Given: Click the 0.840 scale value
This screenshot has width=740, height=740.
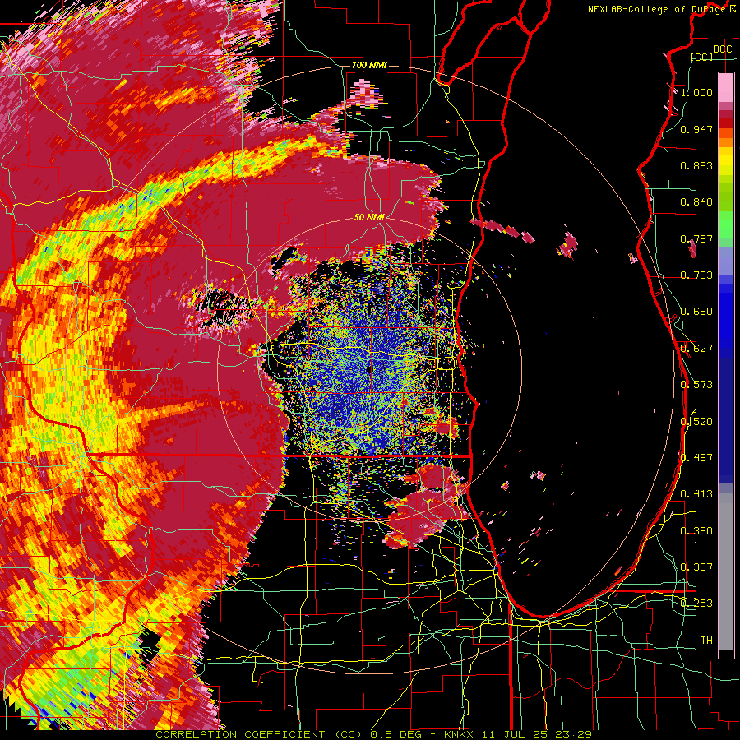Looking at the screenshot, I should point(696,202).
